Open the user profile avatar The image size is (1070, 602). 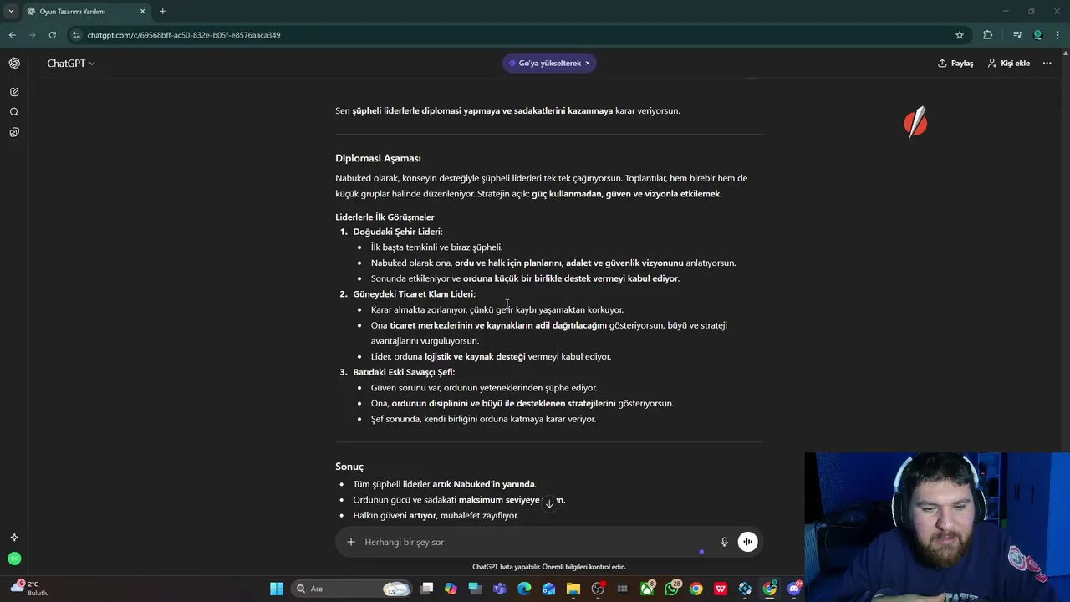[14, 559]
